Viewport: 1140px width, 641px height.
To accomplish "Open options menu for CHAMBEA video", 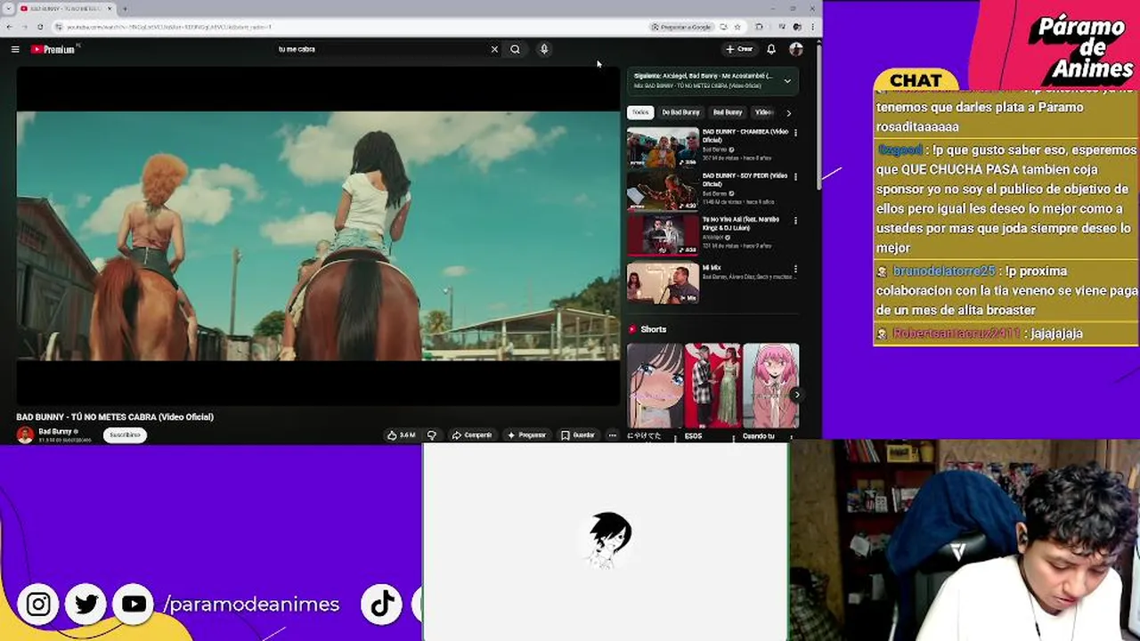I will point(795,133).
